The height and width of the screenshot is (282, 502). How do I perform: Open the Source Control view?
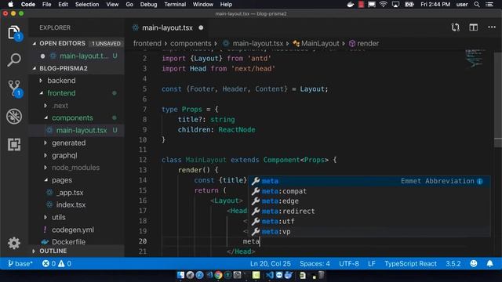(14, 89)
